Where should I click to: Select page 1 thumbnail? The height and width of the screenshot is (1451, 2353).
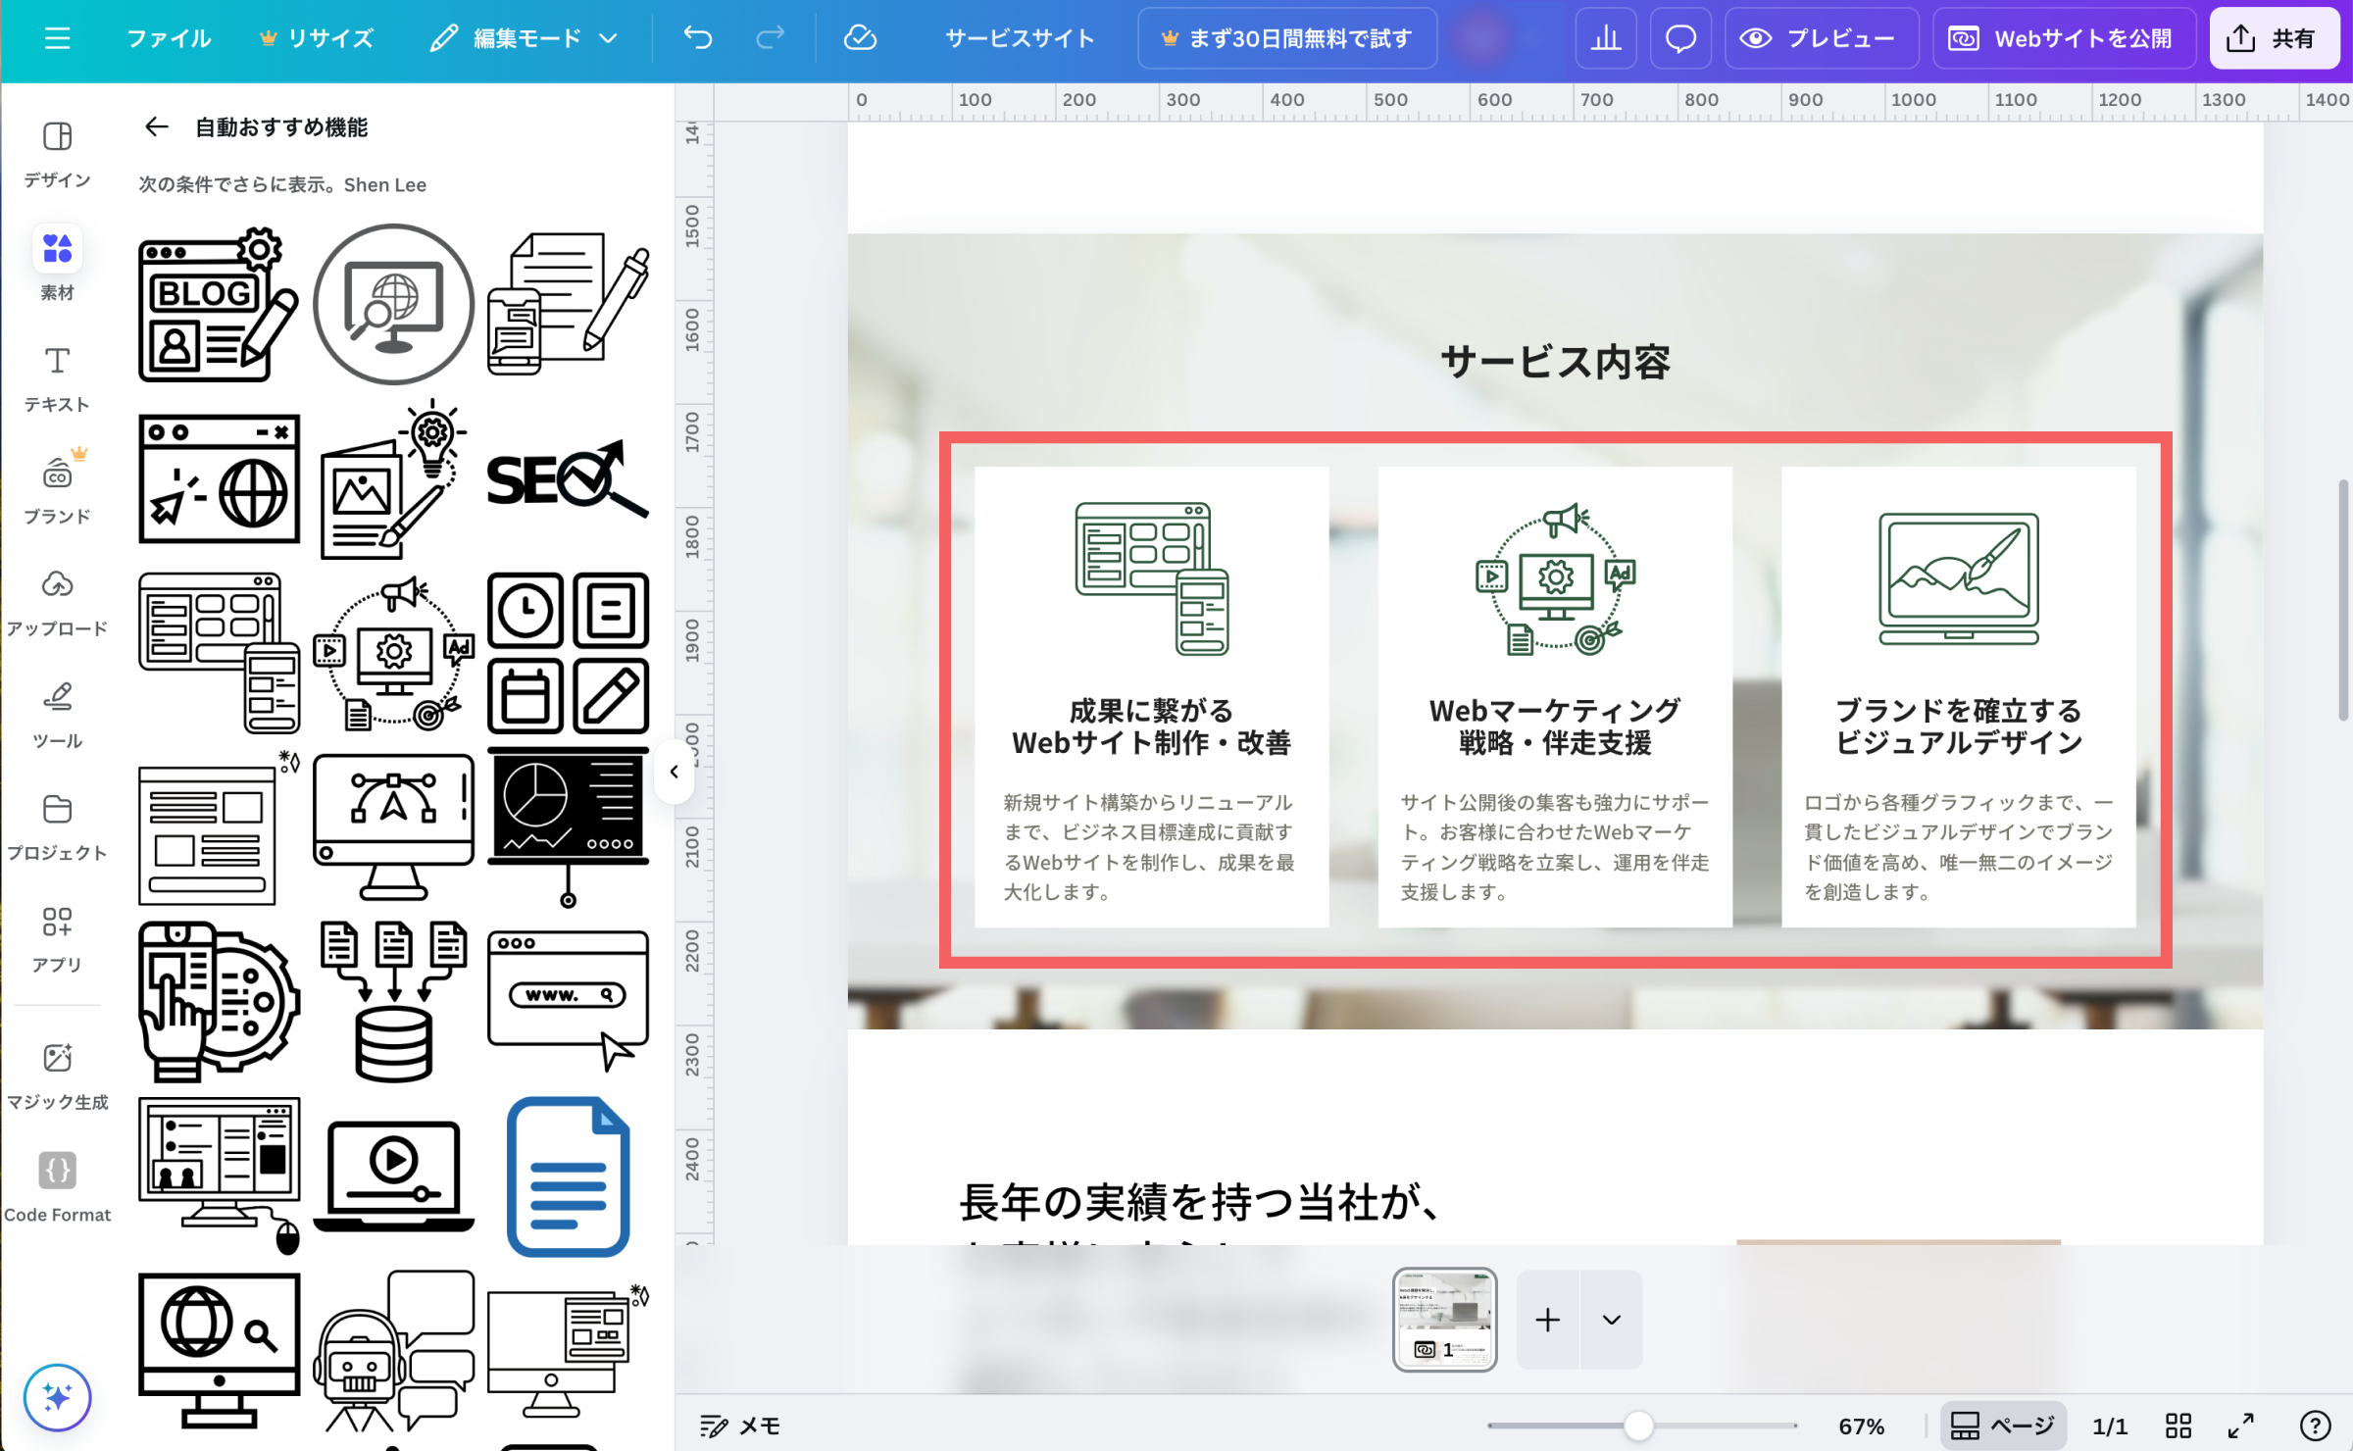(1444, 1320)
